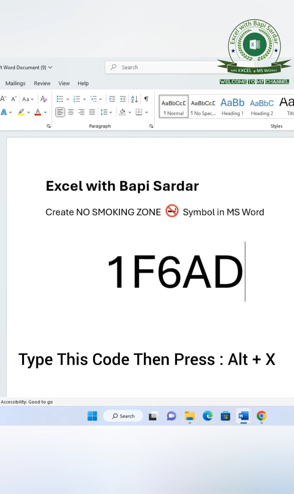Screen dimensions: 294x494
Task: Open the Change Case Aa menu
Action: 27,99
